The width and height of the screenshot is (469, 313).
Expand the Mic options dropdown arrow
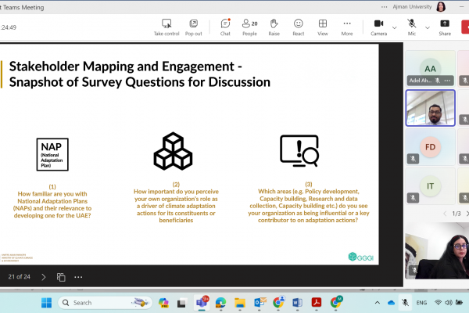point(426,27)
